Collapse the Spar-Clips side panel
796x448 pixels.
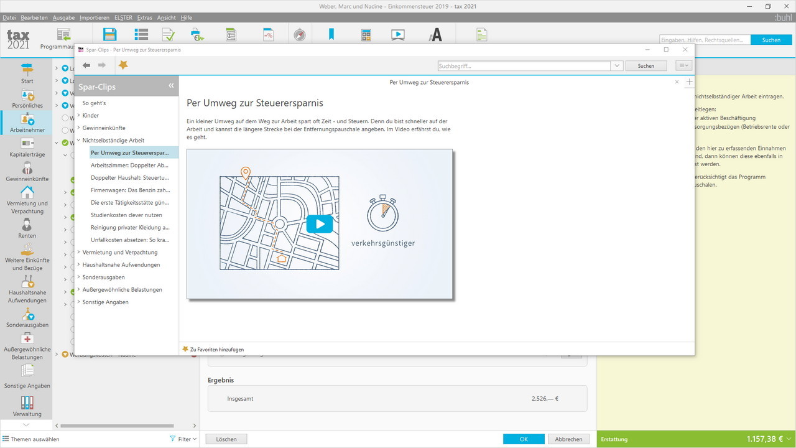[171, 86]
